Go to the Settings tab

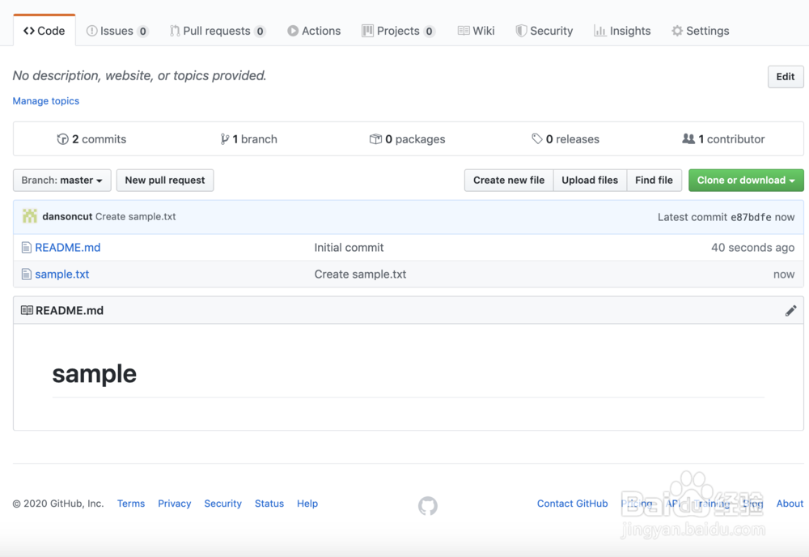point(700,31)
